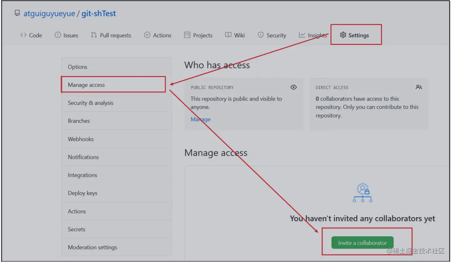The image size is (452, 262).
Task: Go to the Projects tab
Action: click(x=198, y=35)
